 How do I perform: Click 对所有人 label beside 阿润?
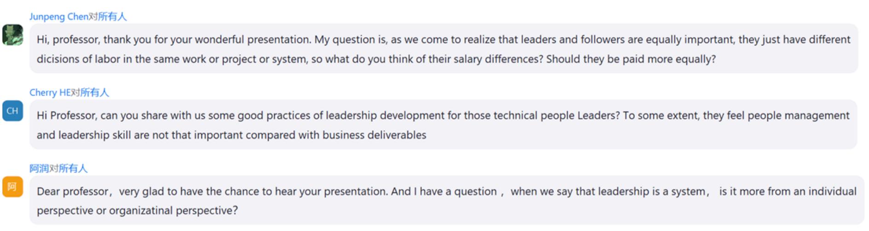[x=69, y=169]
